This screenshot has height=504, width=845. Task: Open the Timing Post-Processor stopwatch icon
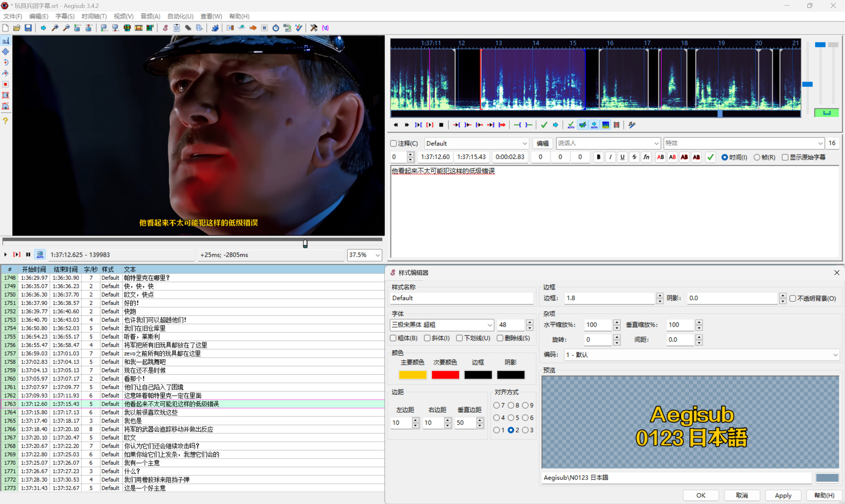click(x=276, y=28)
